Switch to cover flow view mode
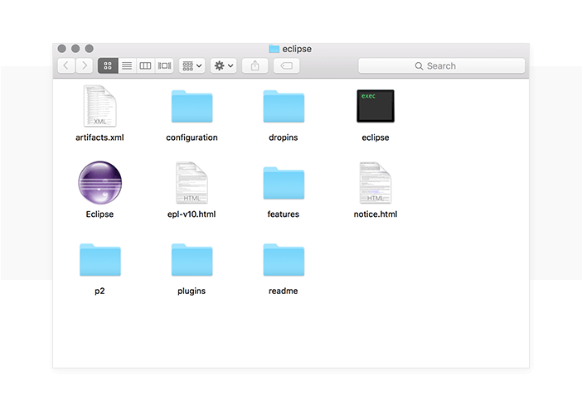The width and height of the screenshot is (582, 419). click(x=164, y=65)
